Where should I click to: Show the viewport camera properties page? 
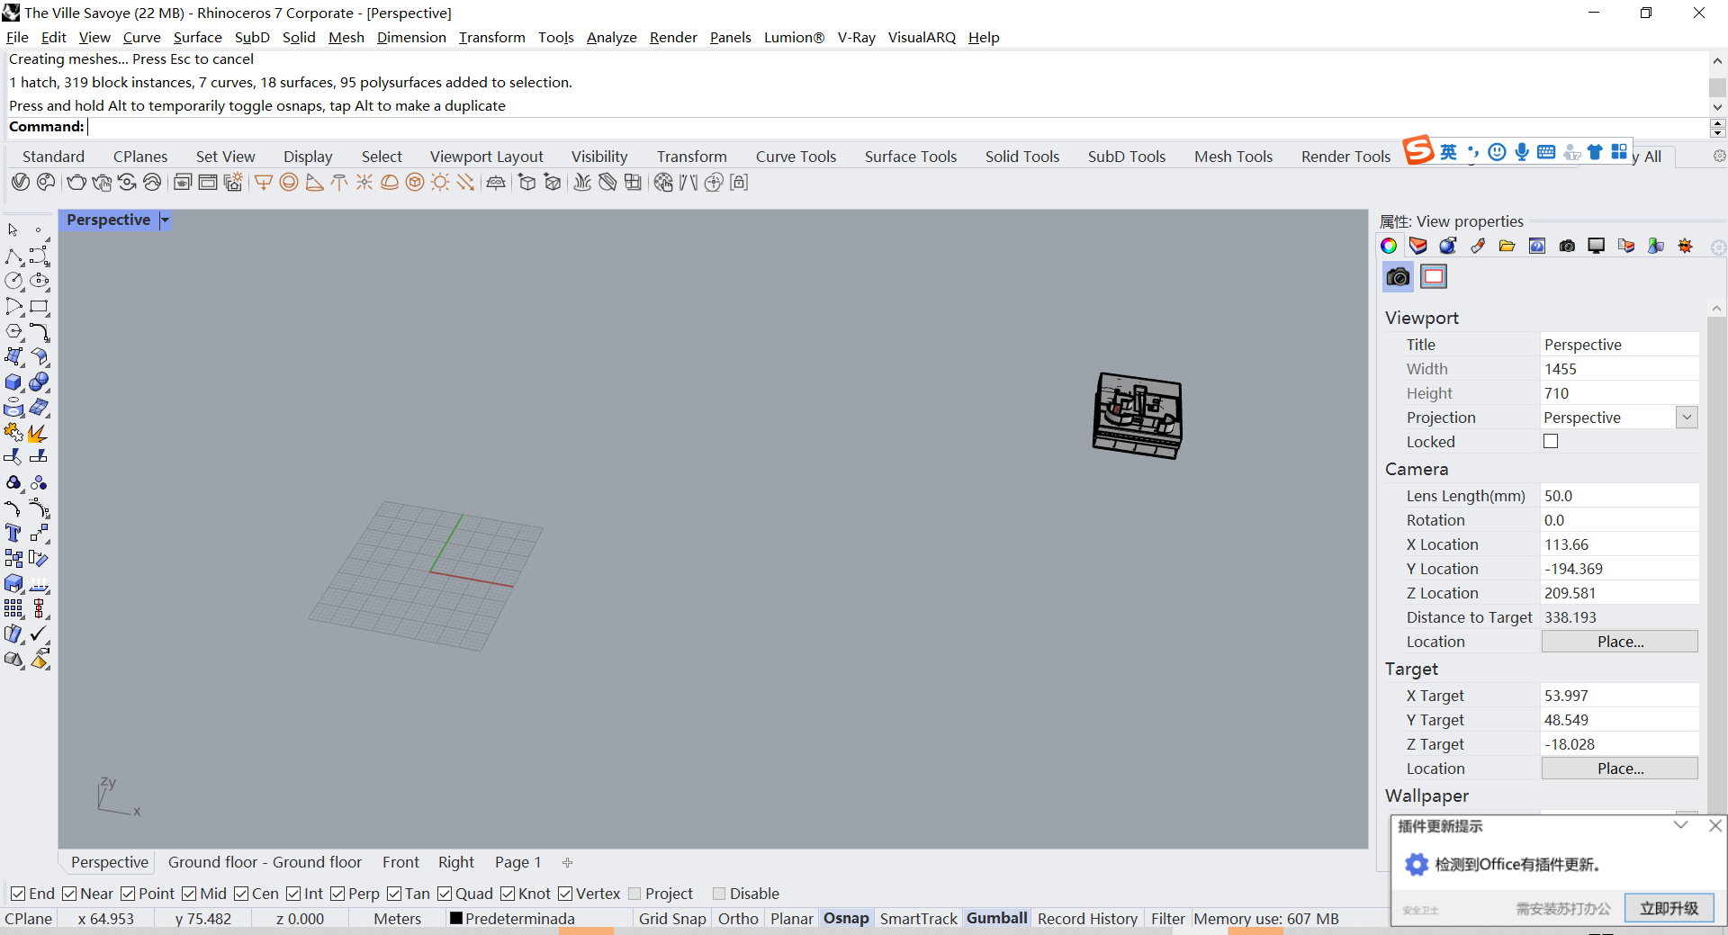pos(1398,277)
